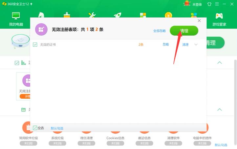The height and width of the screenshot is (149, 237).
Task: Click the orange 详情 button on the 无效注册 card
Action: pos(25,96)
